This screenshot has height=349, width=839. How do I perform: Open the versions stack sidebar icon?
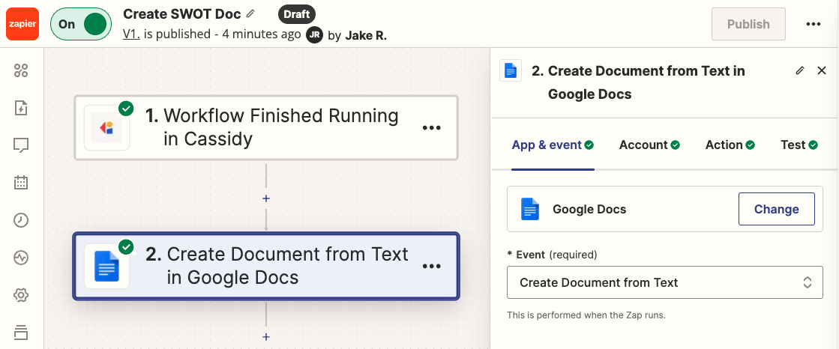point(21,332)
